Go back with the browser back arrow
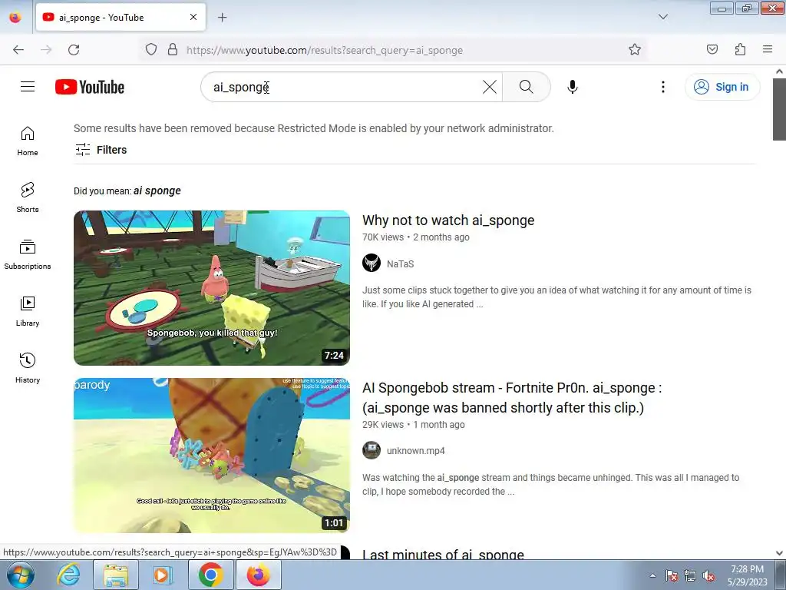The image size is (786, 590). pos(18,50)
